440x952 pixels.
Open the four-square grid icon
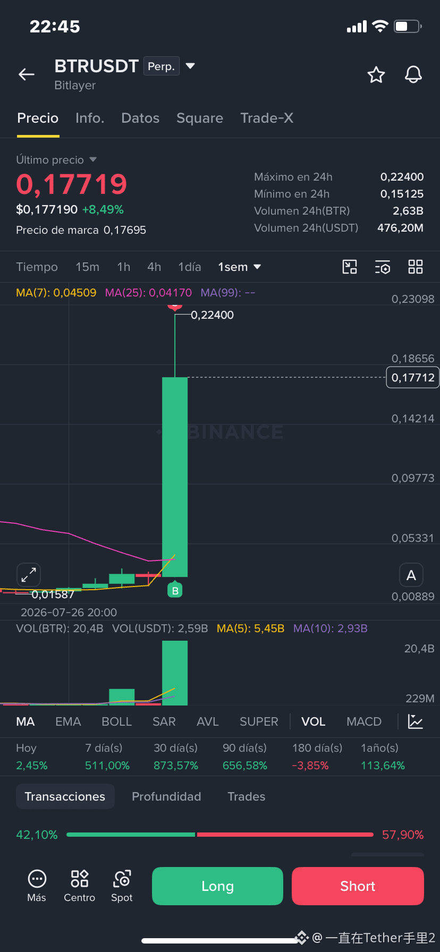(416, 267)
